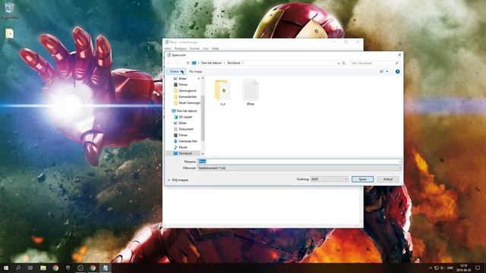Select the Gamingbord folder in the sidebar

point(185,91)
